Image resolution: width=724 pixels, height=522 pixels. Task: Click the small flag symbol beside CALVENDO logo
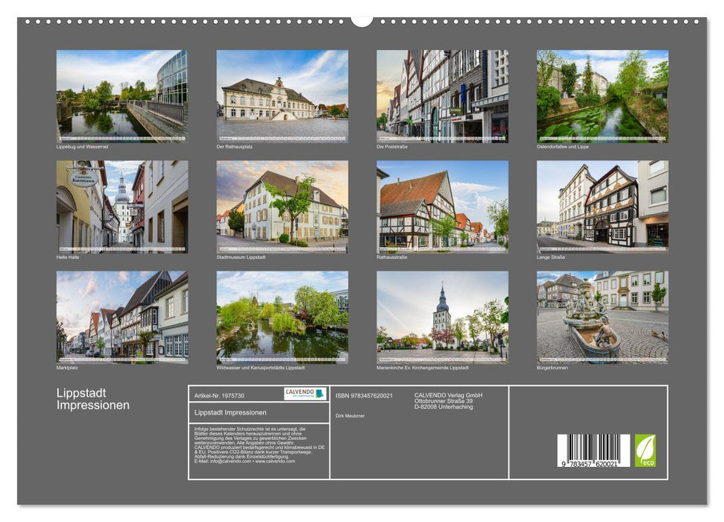(320, 394)
